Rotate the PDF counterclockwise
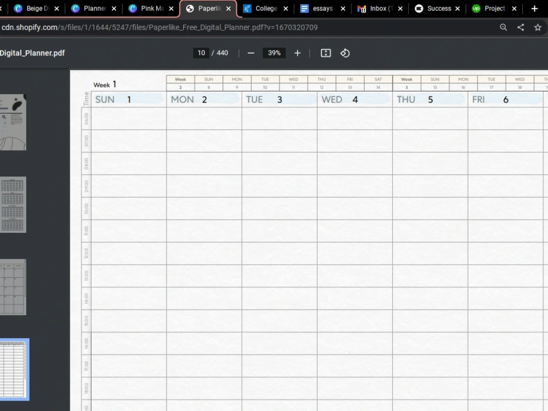Image resolution: width=548 pixels, height=411 pixels. click(x=345, y=53)
